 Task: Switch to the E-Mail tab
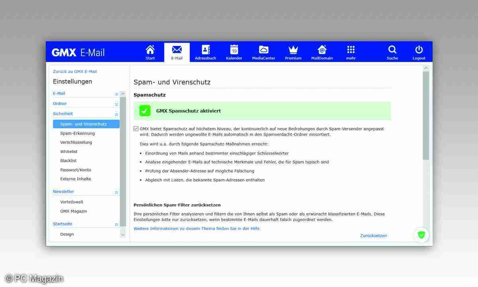pos(176,52)
